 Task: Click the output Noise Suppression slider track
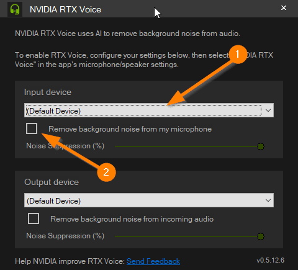[x=186, y=236]
